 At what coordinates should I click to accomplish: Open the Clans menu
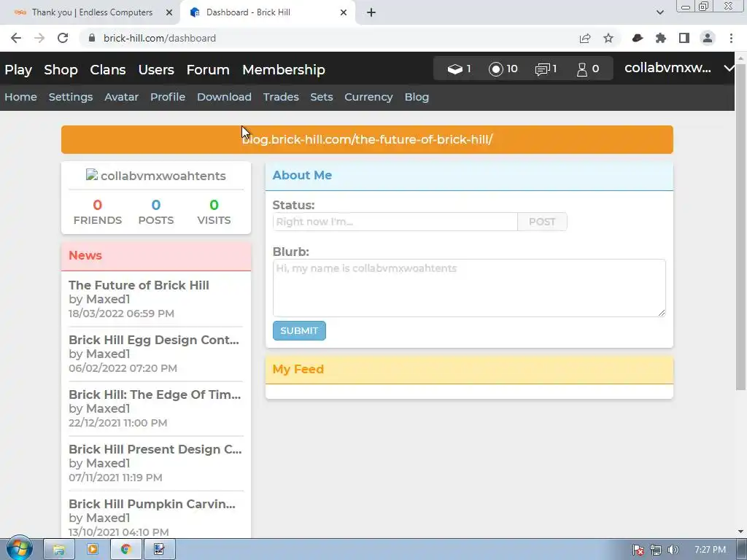[108, 69]
